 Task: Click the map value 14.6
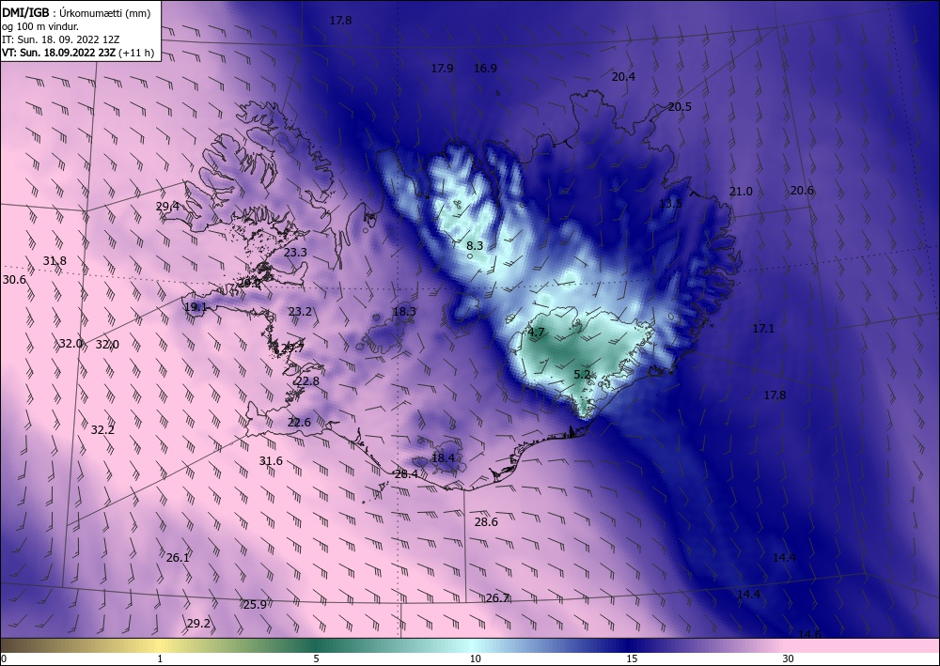point(809,634)
